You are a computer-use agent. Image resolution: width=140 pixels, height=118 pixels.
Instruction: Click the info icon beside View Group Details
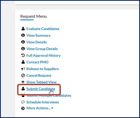coord(23,48)
